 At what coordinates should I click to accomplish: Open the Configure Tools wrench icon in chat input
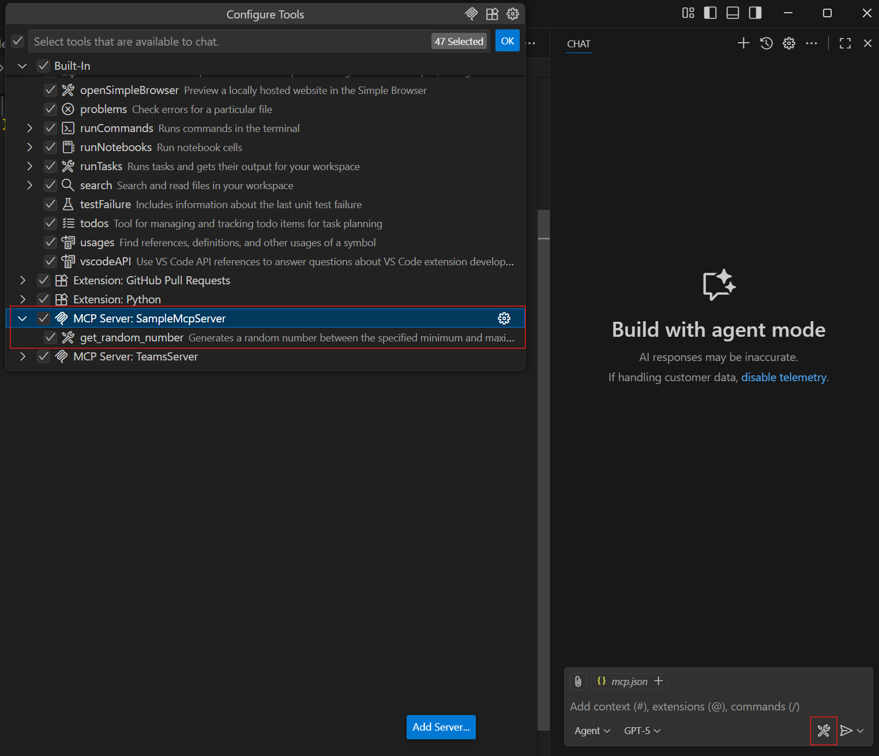coord(824,731)
